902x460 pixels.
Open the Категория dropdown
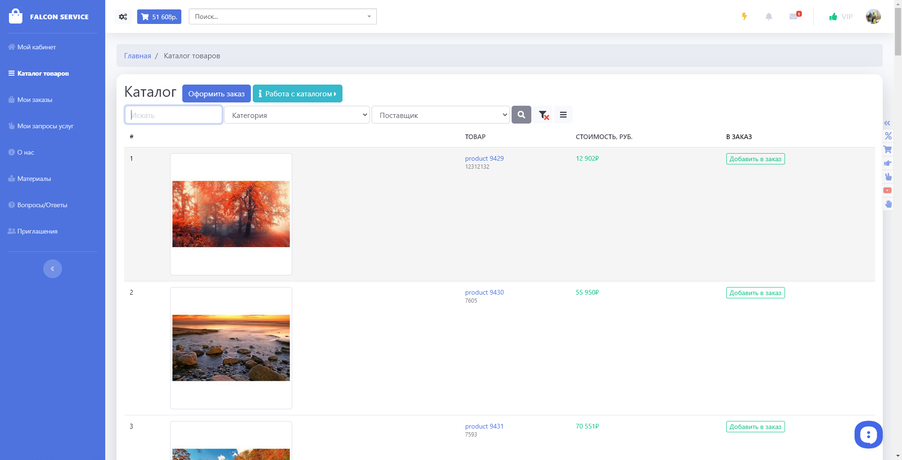297,115
